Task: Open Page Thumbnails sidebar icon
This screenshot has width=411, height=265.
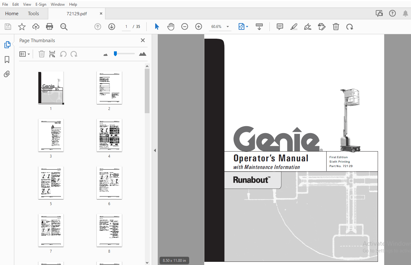Action: tap(7, 45)
